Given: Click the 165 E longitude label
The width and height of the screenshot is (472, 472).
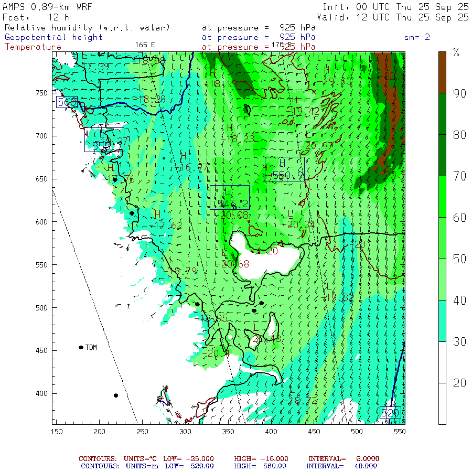Looking at the screenshot, I should click(x=145, y=45).
